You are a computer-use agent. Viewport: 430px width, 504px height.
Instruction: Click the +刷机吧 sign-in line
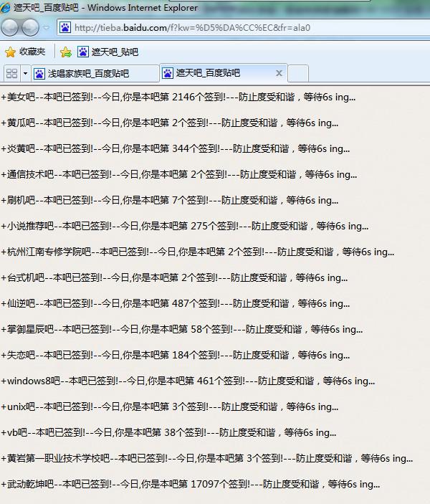coord(169,200)
